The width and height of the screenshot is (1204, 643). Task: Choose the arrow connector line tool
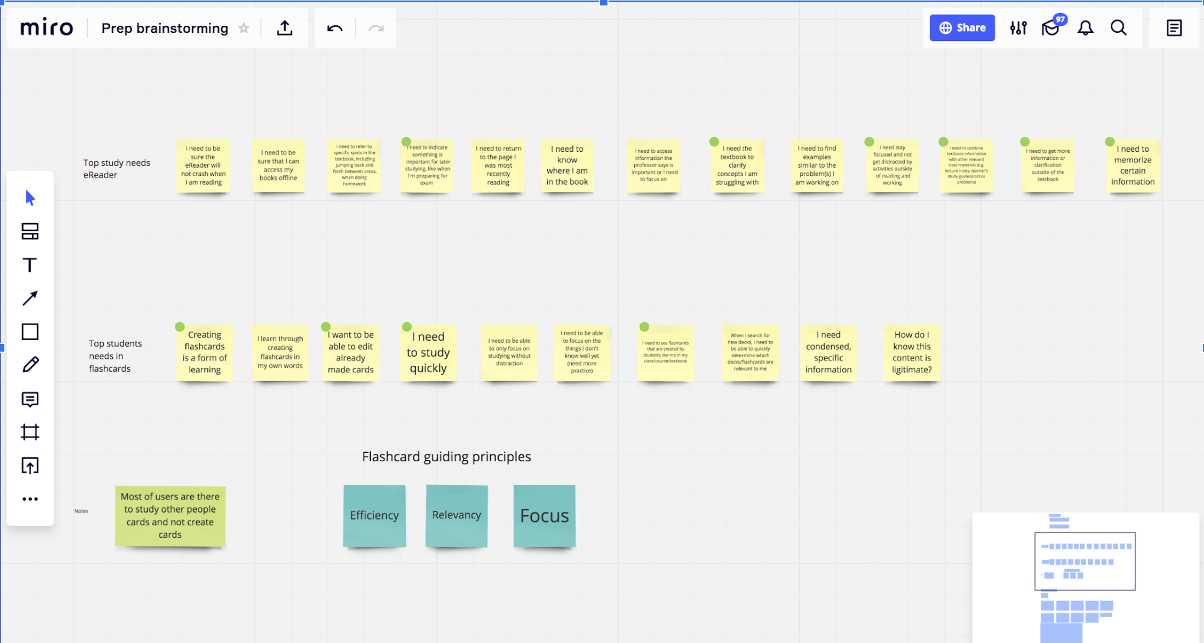click(x=30, y=298)
